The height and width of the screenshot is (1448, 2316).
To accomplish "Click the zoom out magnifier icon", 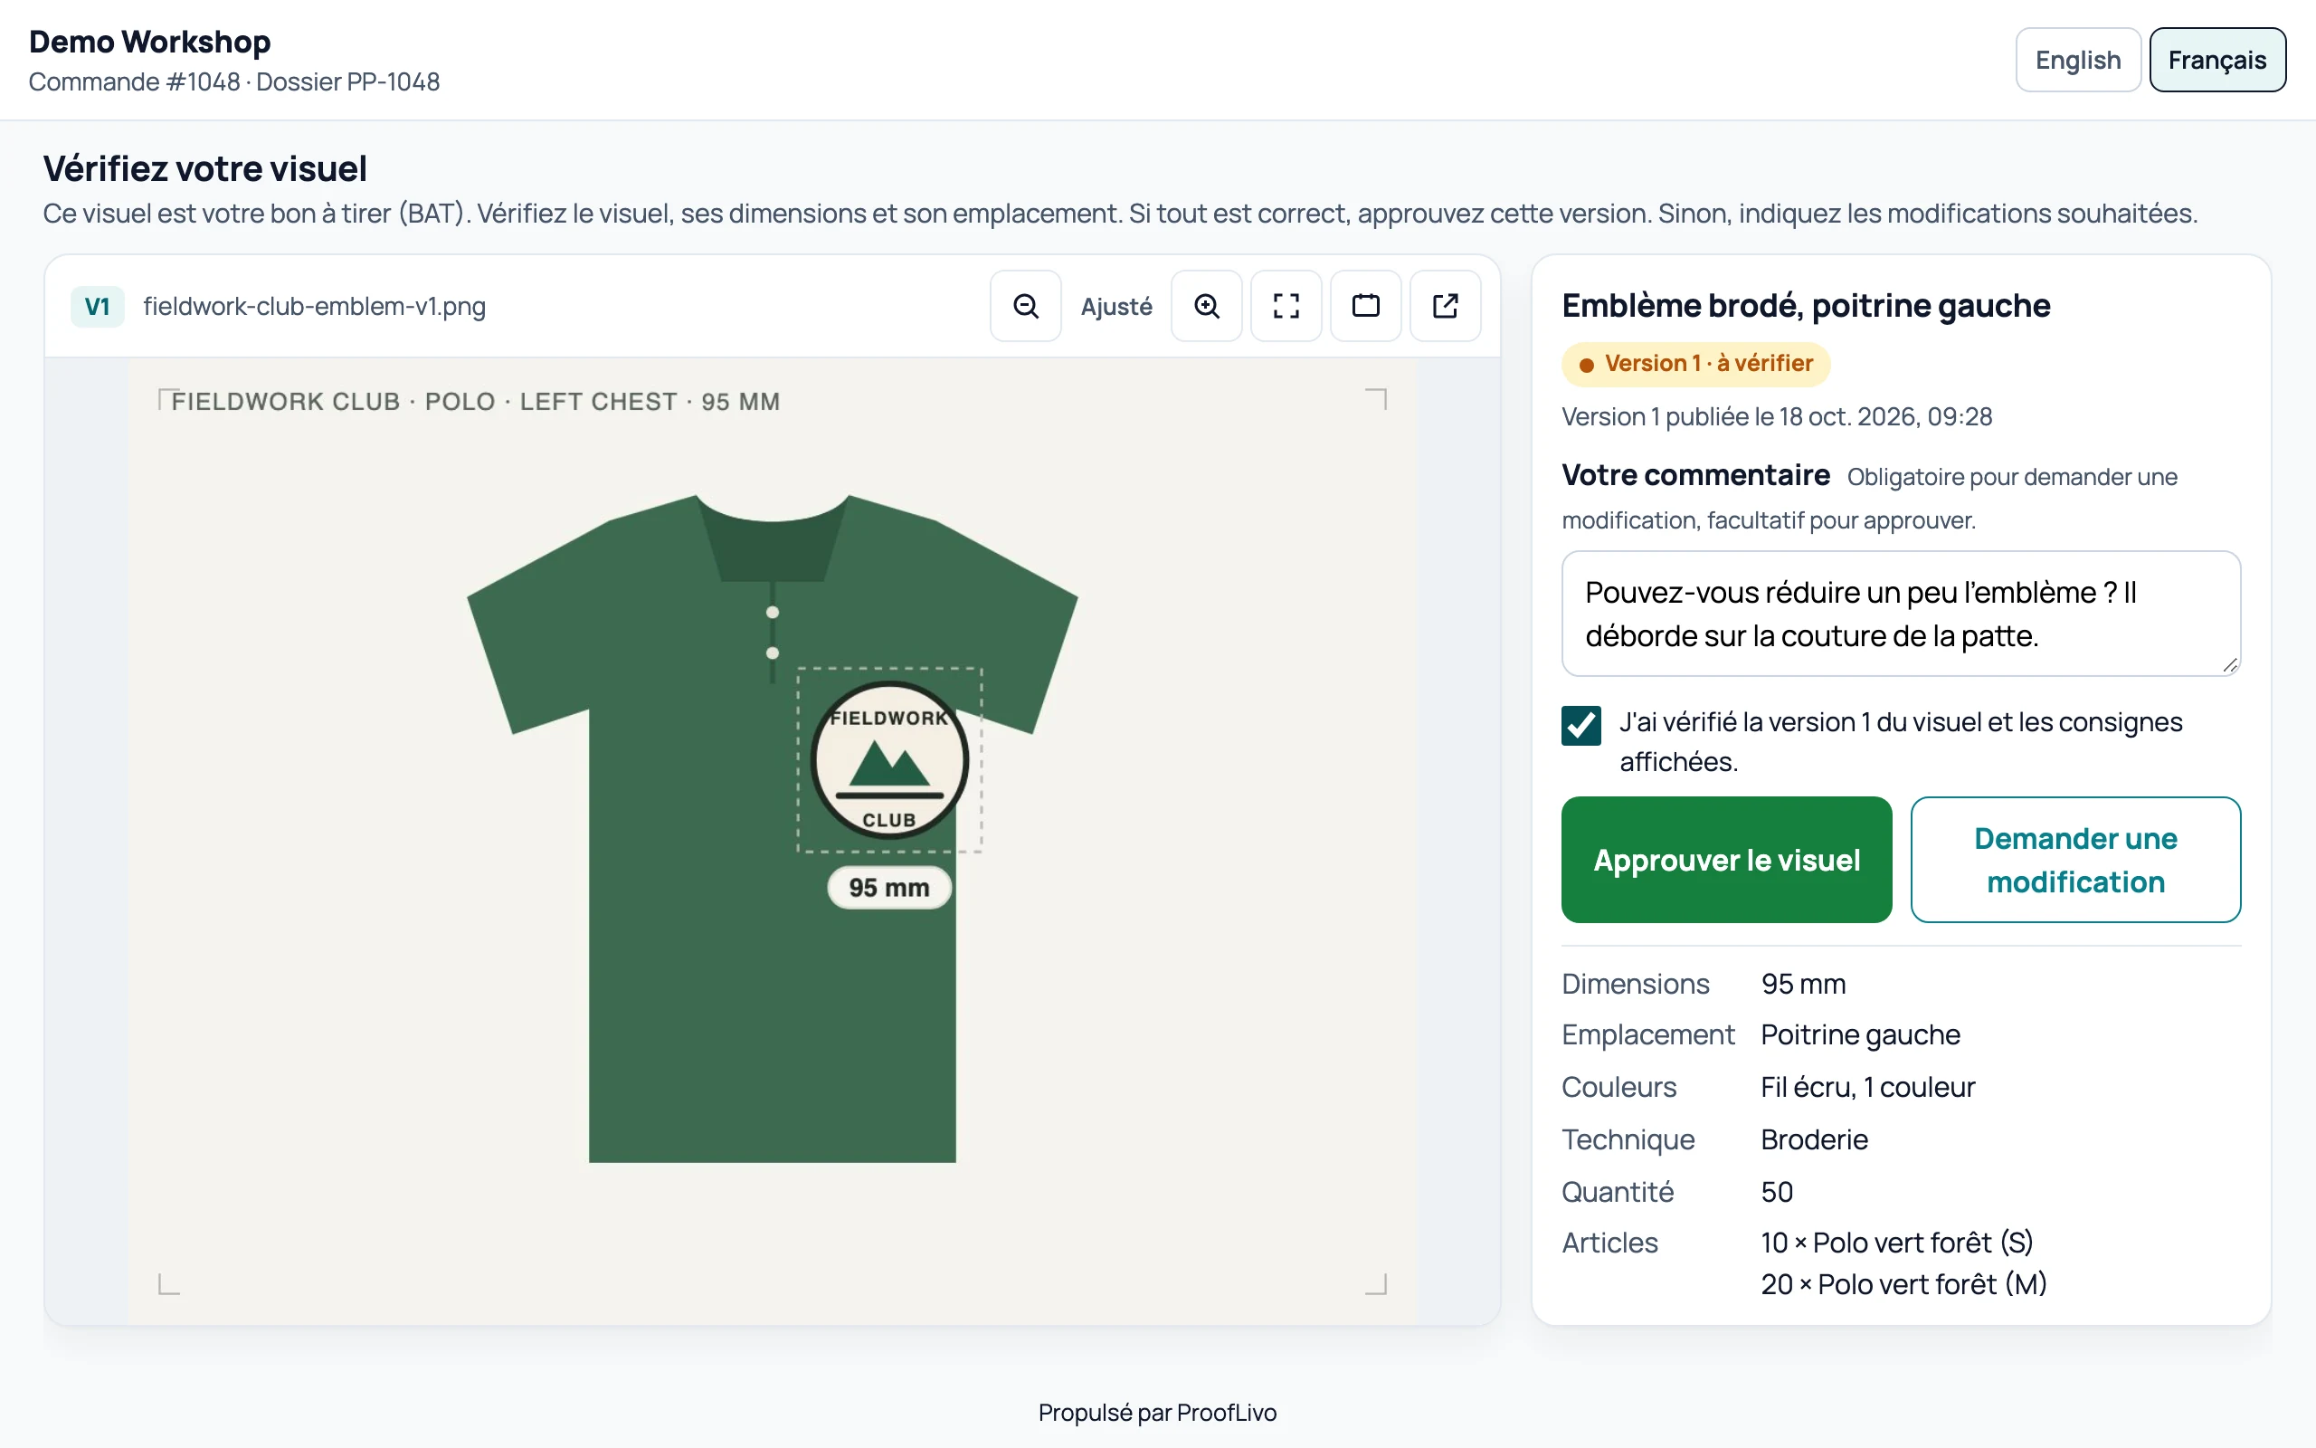I will (1025, 306).
